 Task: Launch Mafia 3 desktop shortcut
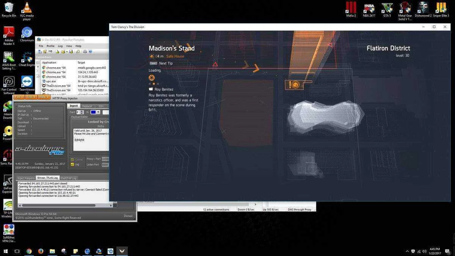pos(351,9)
